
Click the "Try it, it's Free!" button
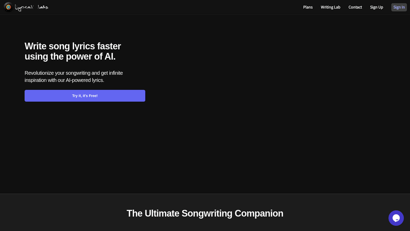85,96
